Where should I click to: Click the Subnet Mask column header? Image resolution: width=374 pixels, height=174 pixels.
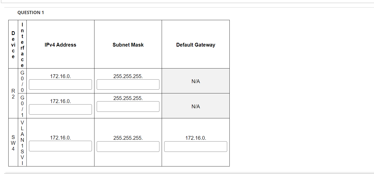click(x=128, y=45)
